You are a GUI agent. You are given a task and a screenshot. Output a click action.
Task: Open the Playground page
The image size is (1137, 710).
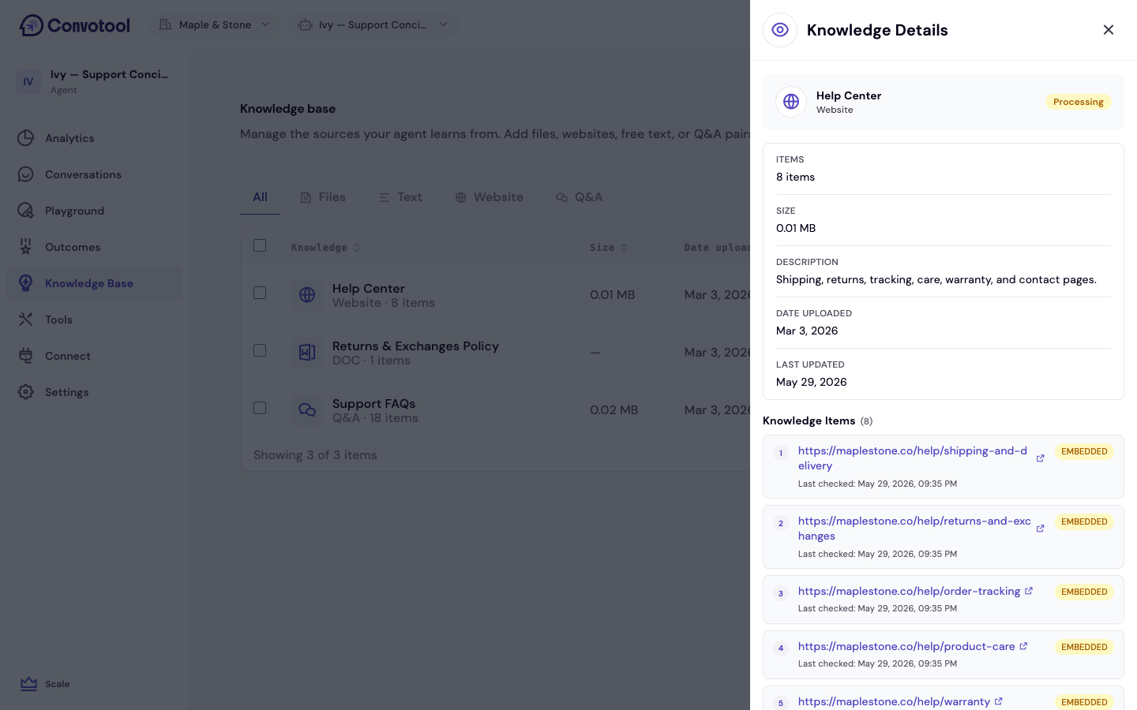click(94, 211)
